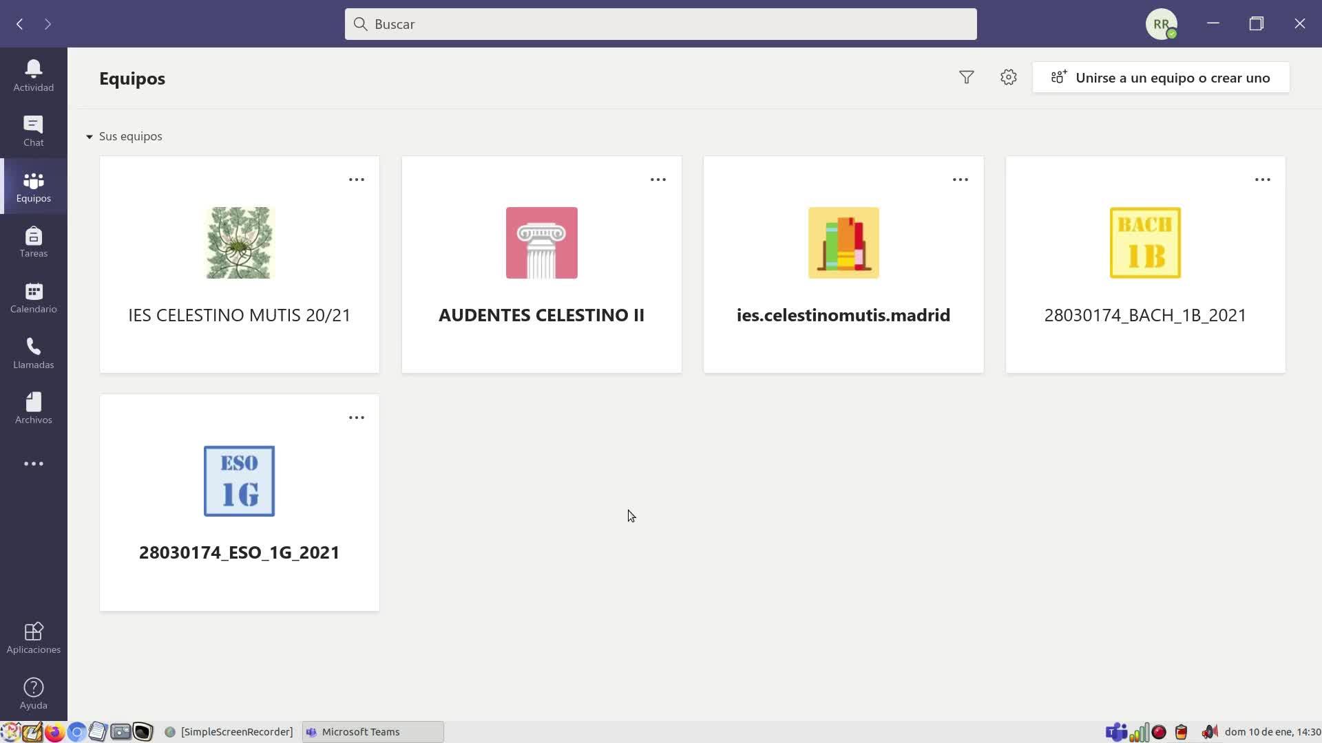Show more apps via sidebar ellipsis
1322x743 pixels.
33,464
